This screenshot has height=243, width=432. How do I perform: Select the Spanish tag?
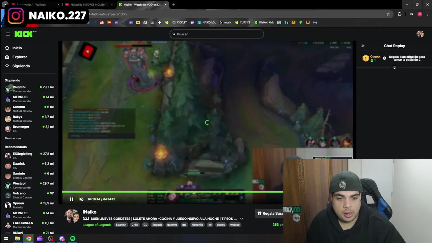click(121, 225)
